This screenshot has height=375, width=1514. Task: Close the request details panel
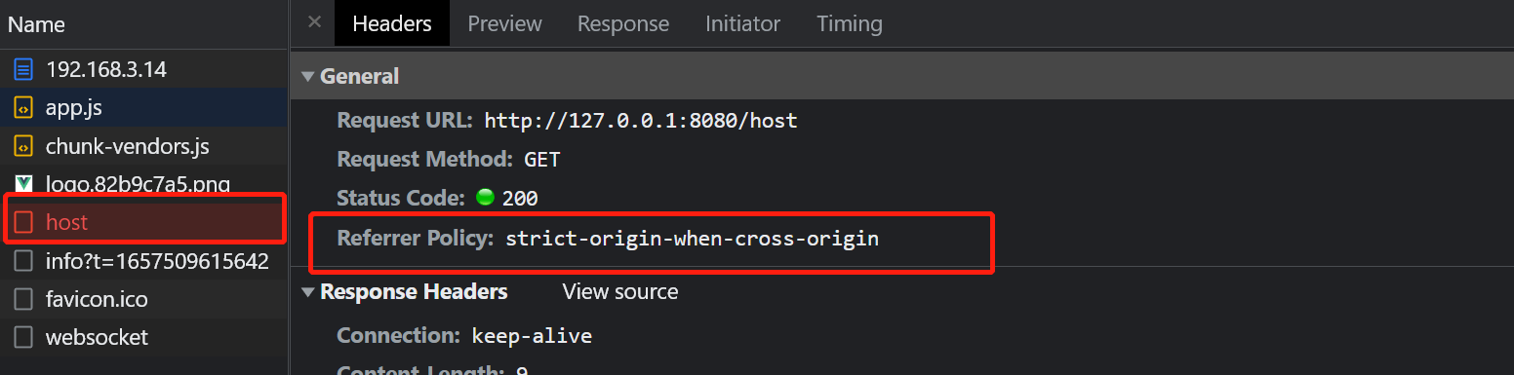[x=314, y=23]
